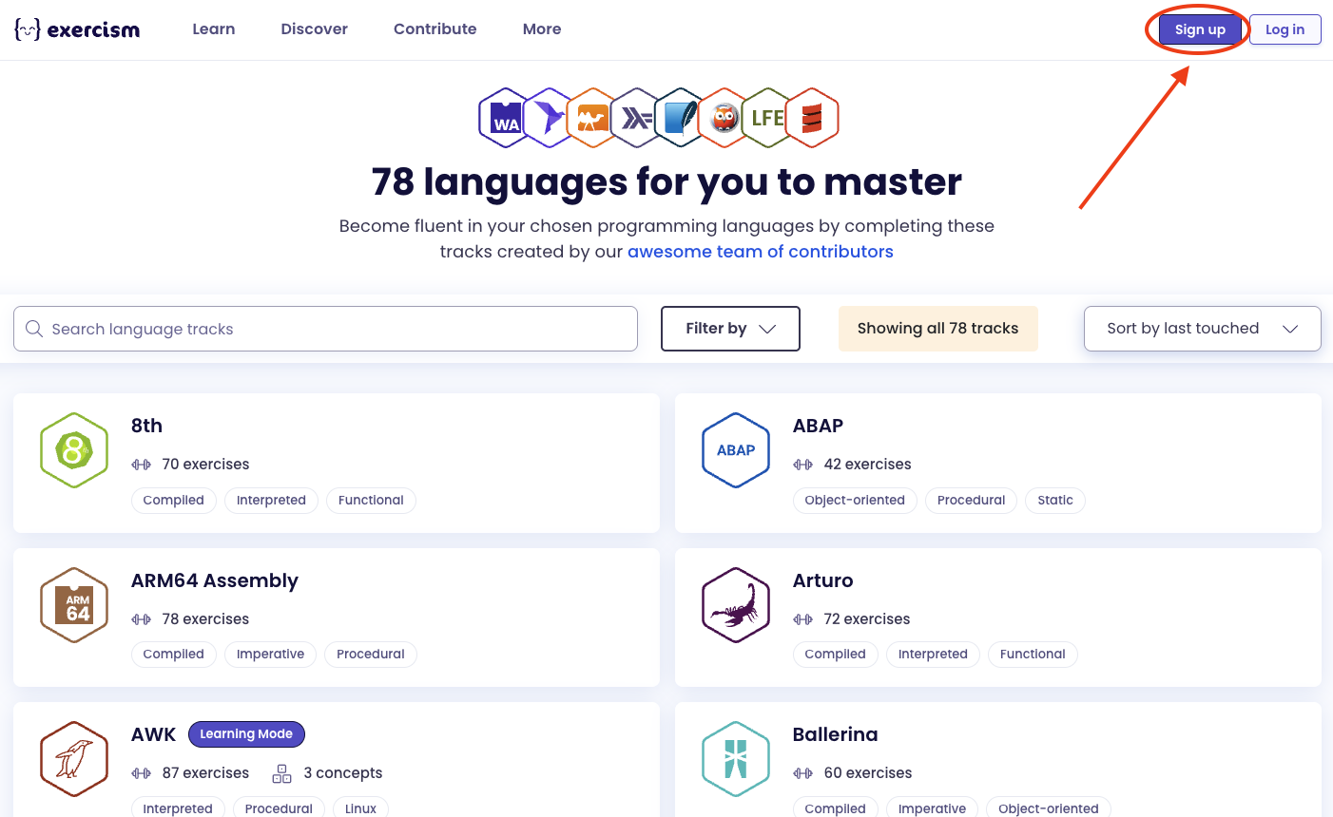Click the ABAP track hexagon icon

[x=736, y=450]
